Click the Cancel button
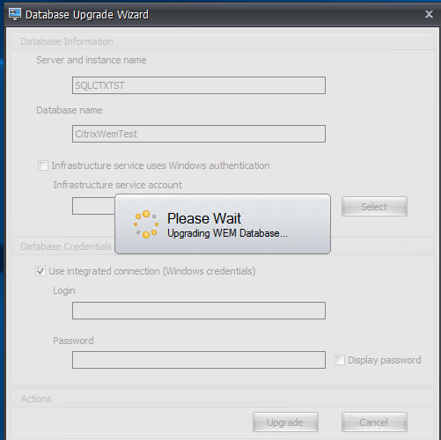 point(374,422)
